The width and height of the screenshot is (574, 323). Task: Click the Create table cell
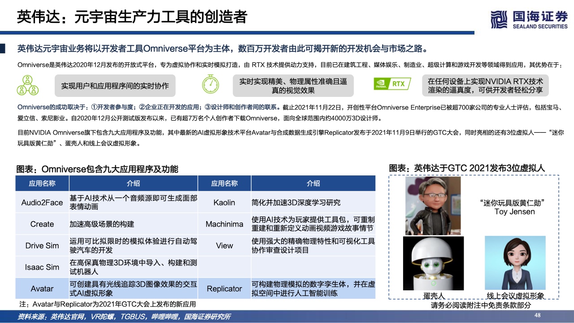click(42, 224)
